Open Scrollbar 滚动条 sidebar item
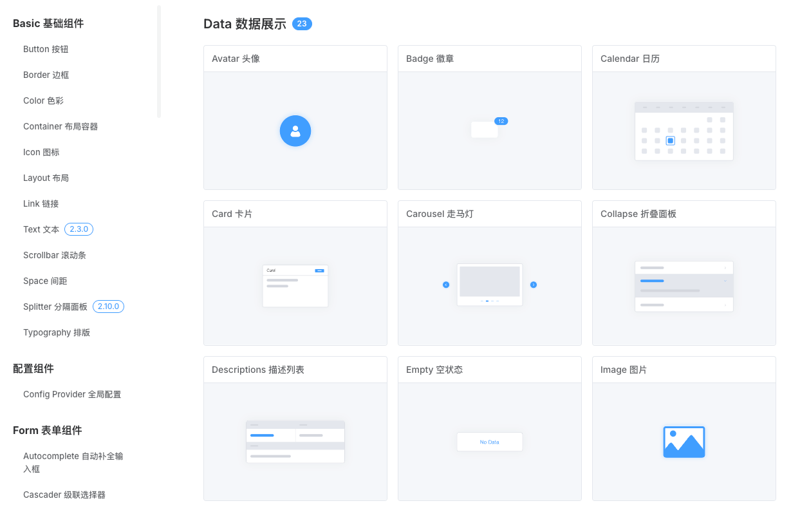Viewport: 791px width, 510px height. [55, 255]
